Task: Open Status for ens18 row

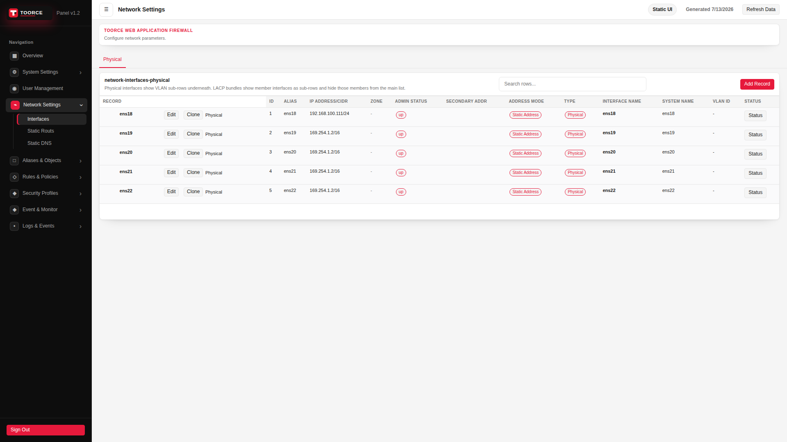Action: point(755,116)
